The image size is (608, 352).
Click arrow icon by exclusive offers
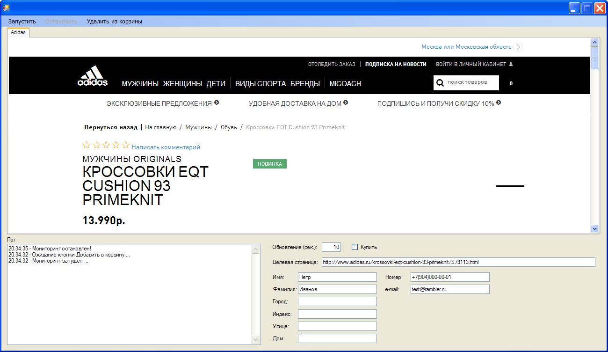217,103
